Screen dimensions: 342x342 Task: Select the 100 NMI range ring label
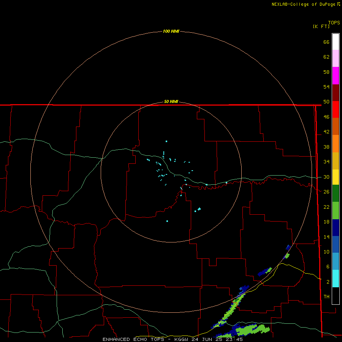[171, 32]
